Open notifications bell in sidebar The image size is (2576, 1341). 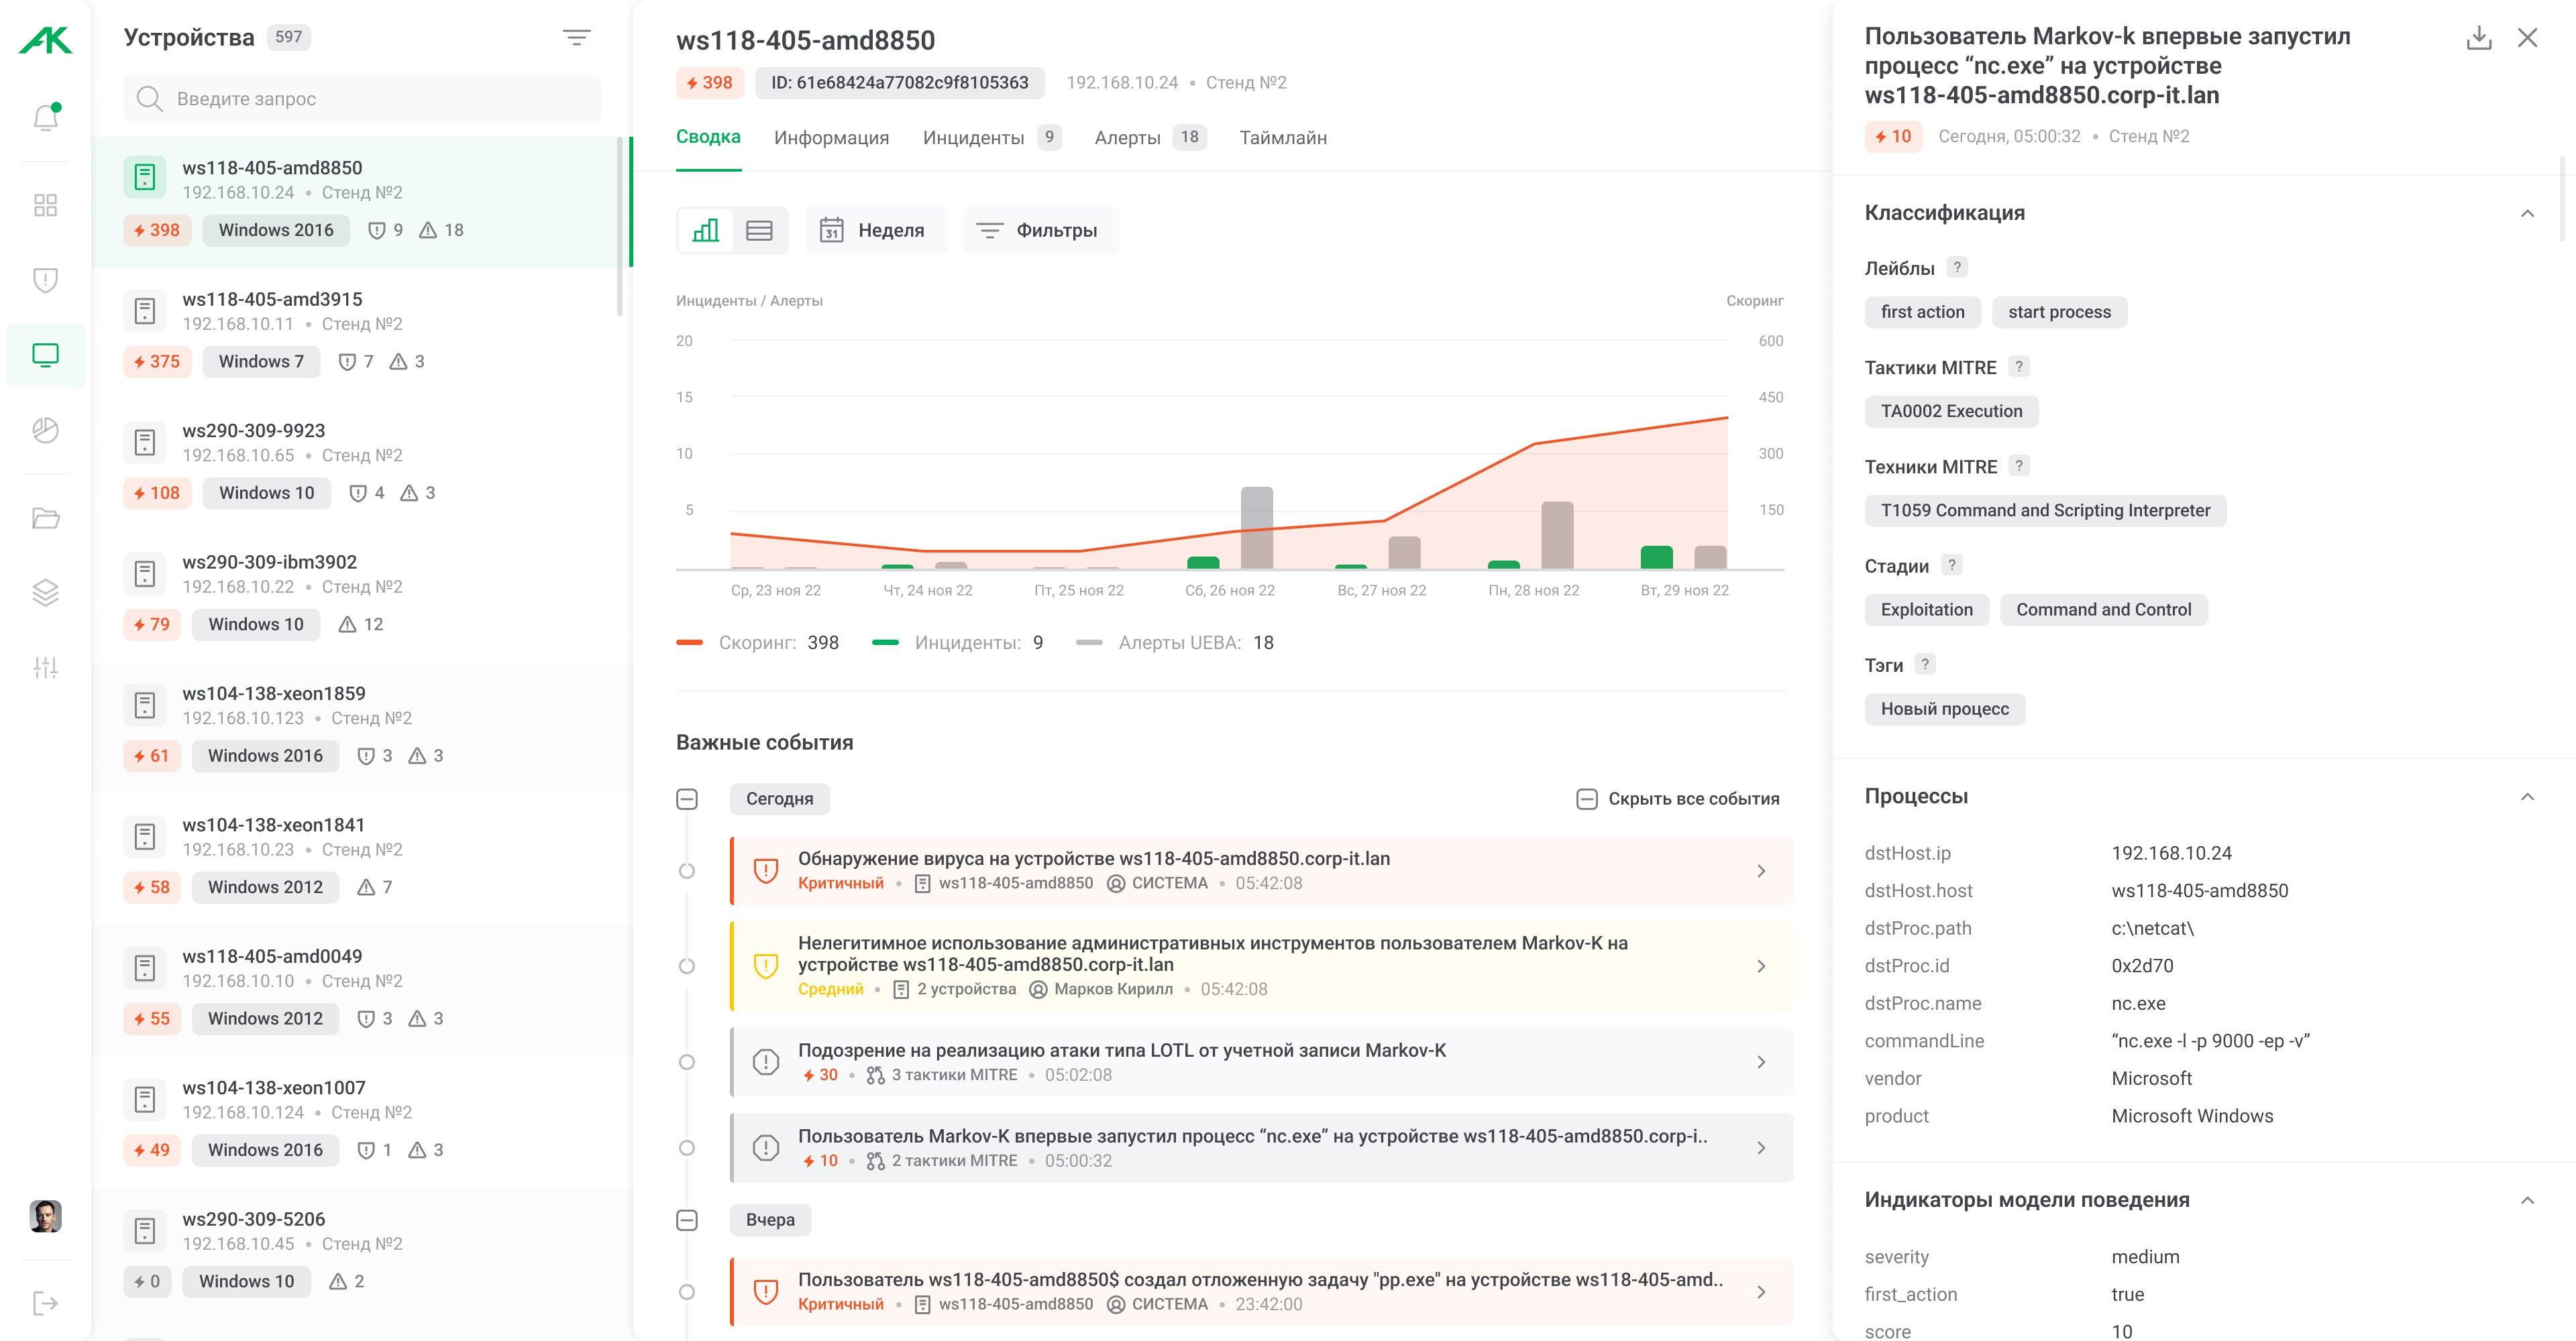46,118
